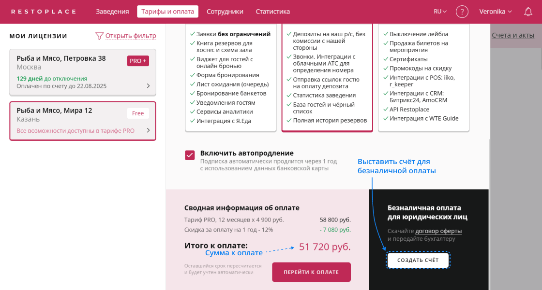Image resolution: width=542 pixels, height=290 pixels.
Task: Click the Перейти к оплате button
Action: pos(311,272)
